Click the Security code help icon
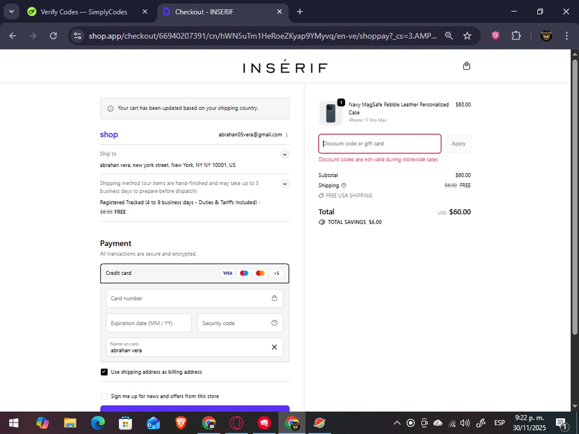Screen dimensions: 579x434 pos(274,323)
